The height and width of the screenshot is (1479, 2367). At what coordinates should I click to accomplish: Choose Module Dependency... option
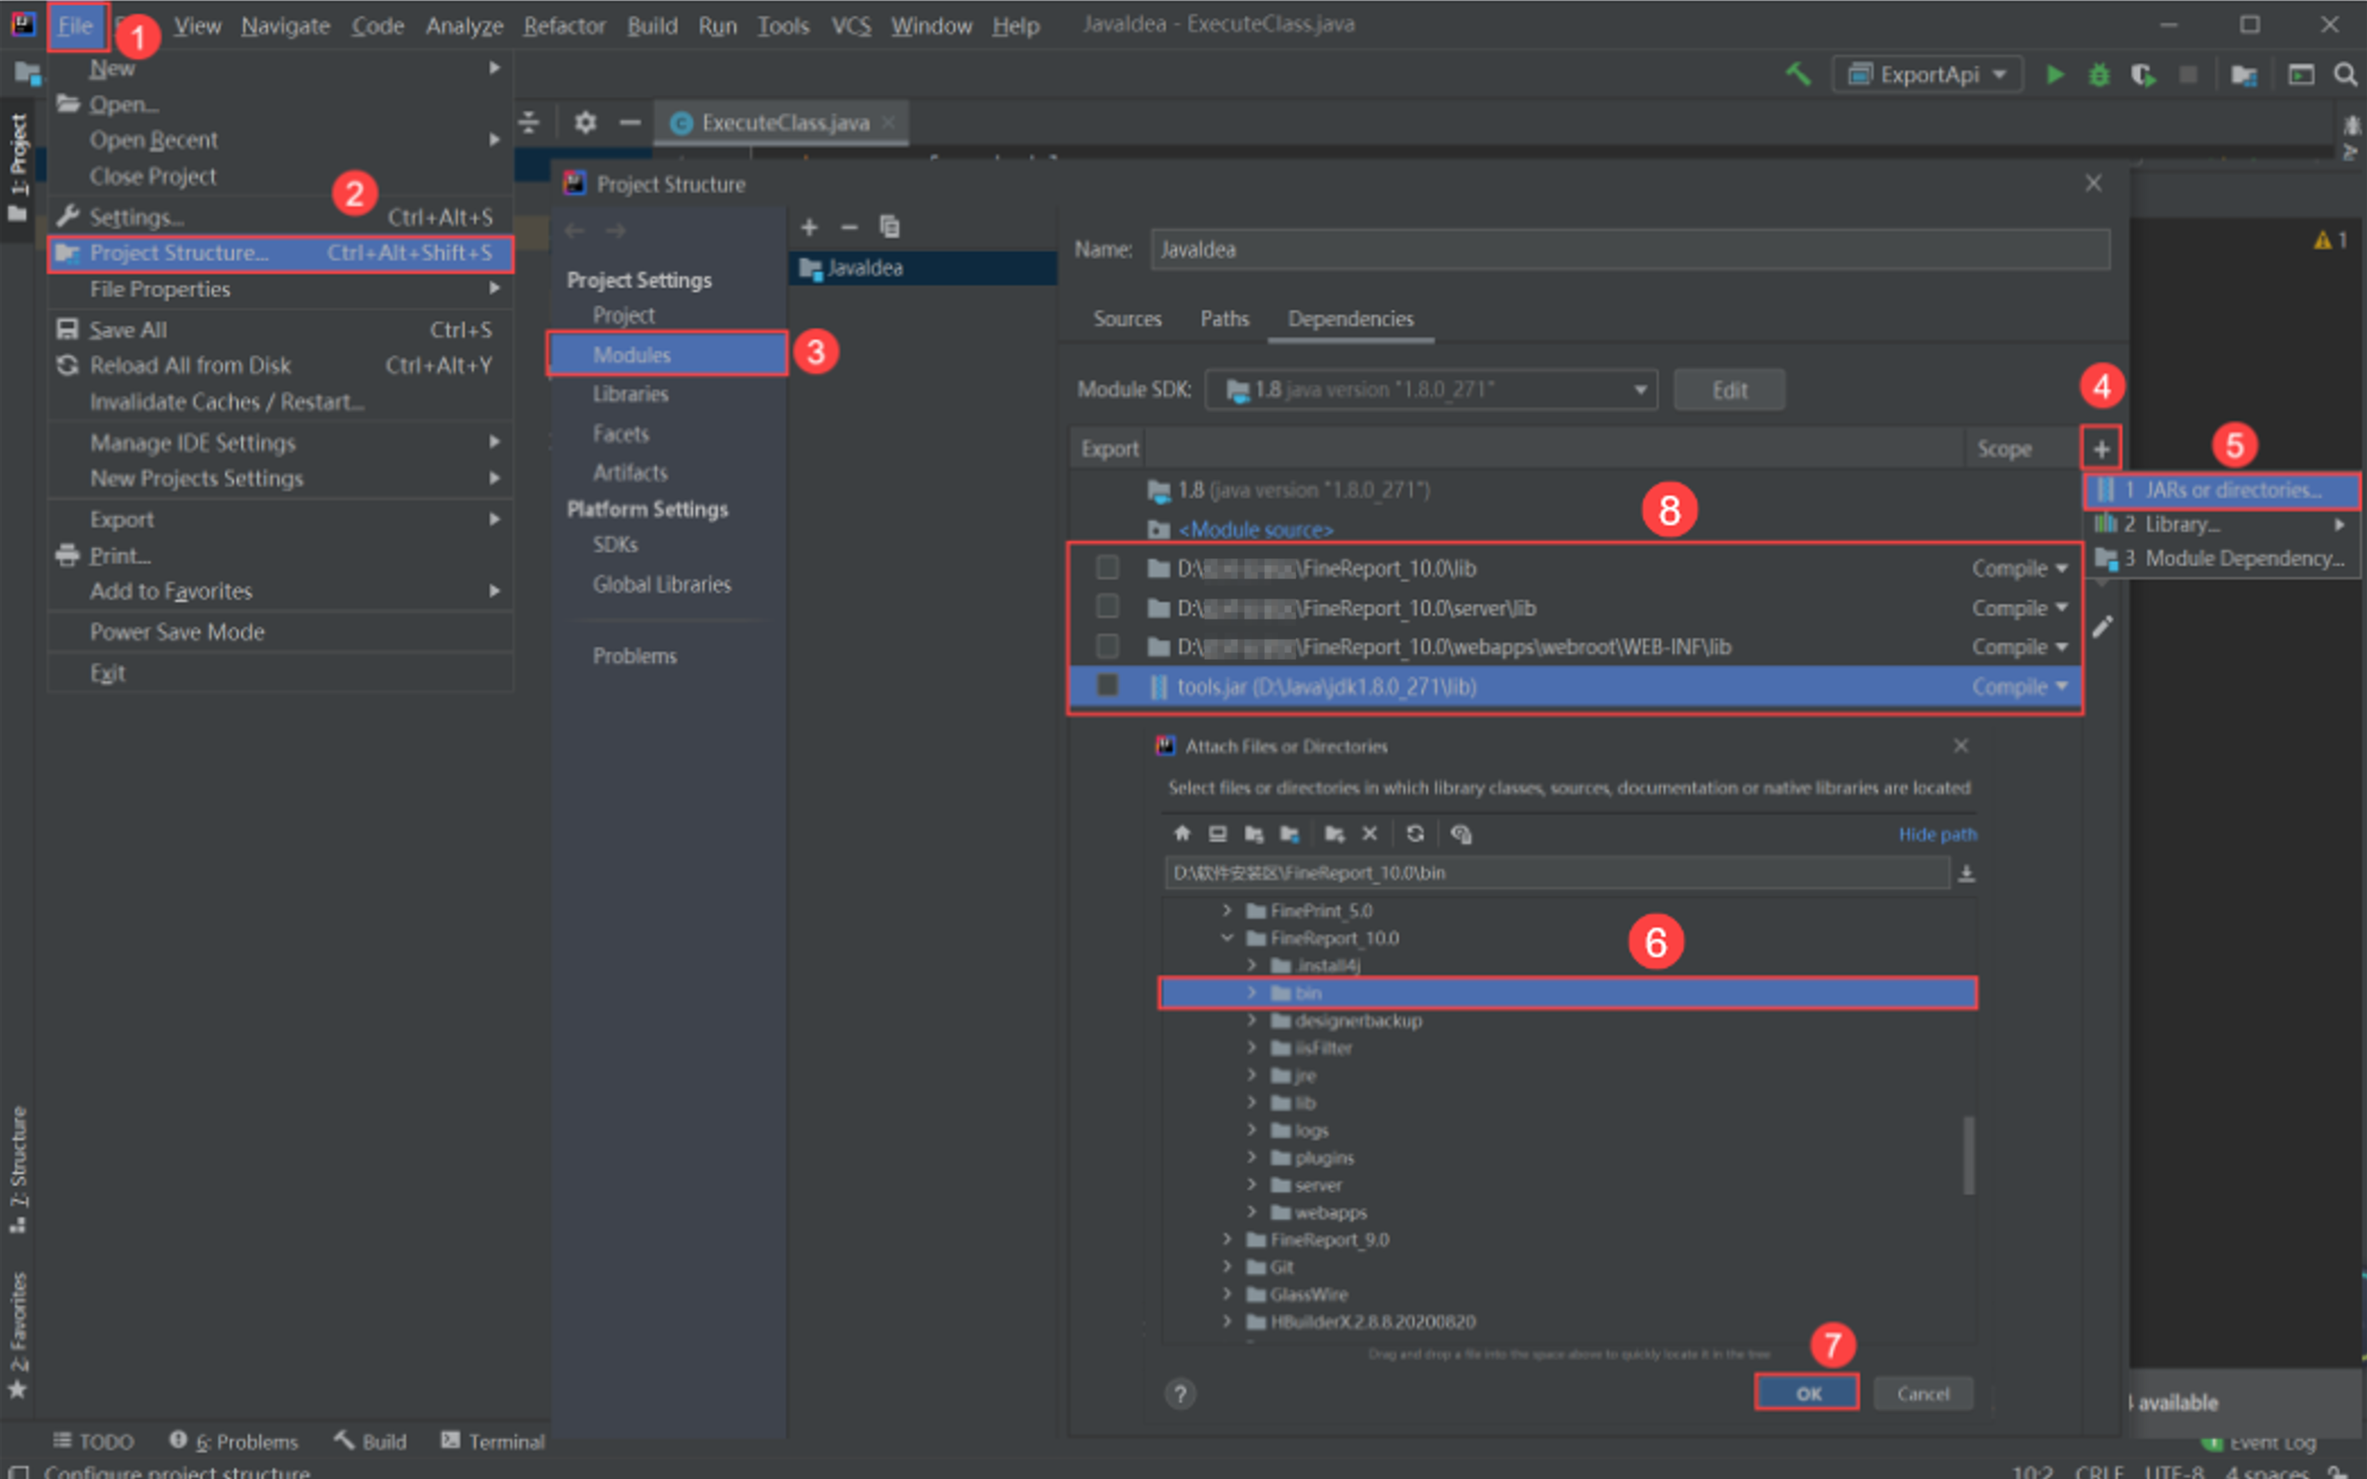[x=2221, y=557]
